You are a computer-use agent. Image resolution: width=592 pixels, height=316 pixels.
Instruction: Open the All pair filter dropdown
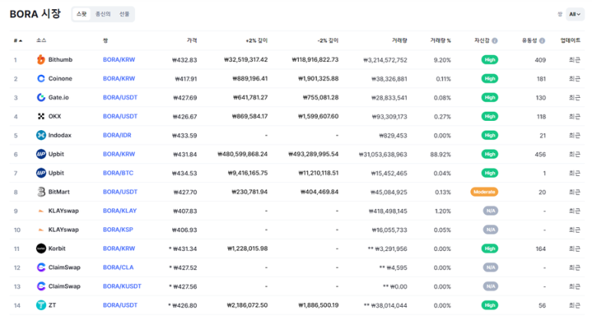[x=574, y=15]
